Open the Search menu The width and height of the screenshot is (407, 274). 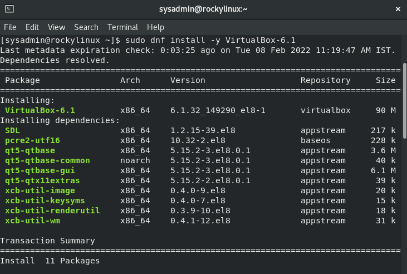click(x=86, y=27)
